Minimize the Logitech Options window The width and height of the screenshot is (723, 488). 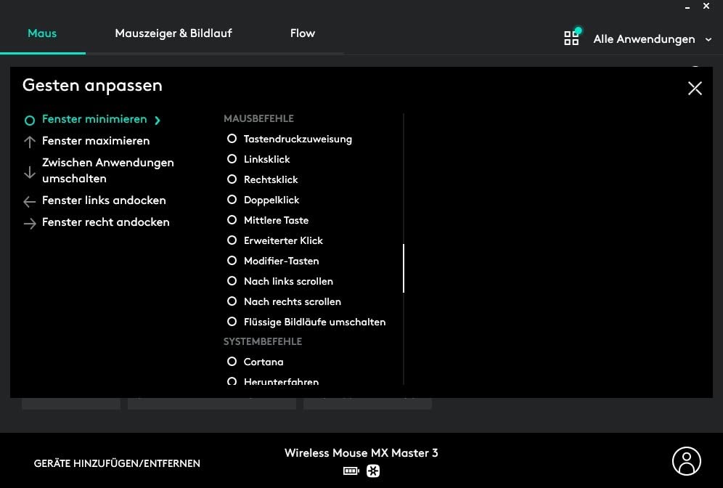[x=687, y=7]
